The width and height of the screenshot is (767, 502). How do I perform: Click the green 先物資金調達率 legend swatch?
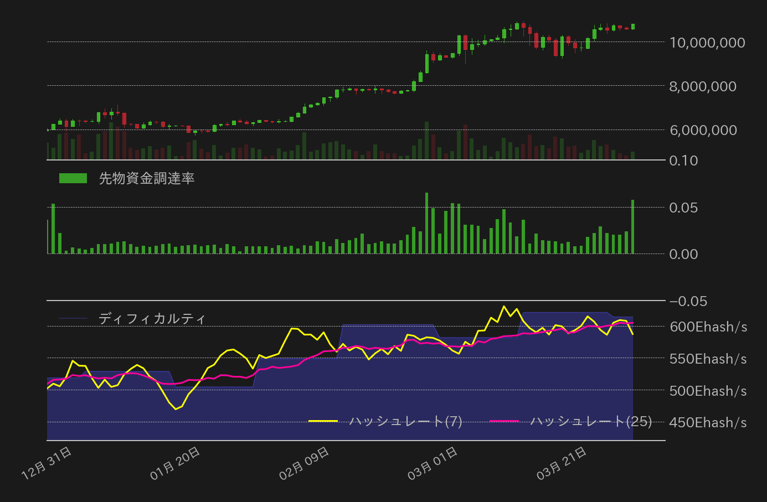73,178
